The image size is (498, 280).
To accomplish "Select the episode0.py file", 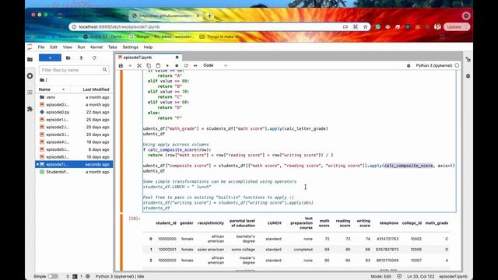I will point(74,112).
